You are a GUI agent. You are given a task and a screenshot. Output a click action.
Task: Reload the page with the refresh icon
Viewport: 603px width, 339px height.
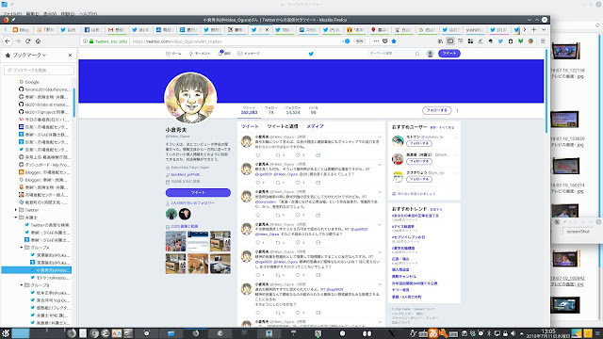coord(27,41)
